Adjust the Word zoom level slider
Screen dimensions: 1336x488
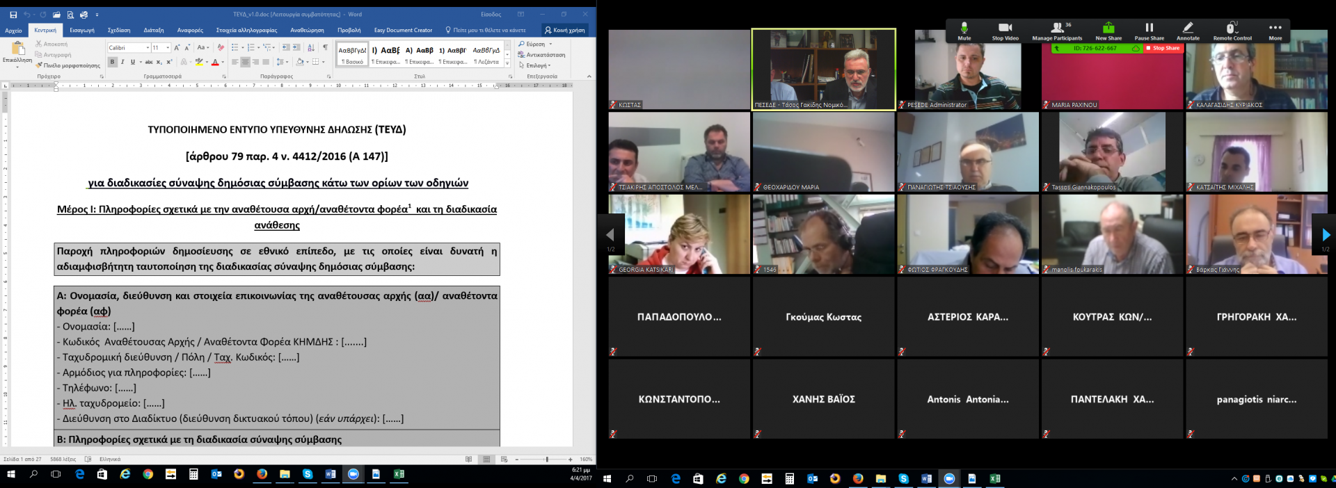coord(547,459)
